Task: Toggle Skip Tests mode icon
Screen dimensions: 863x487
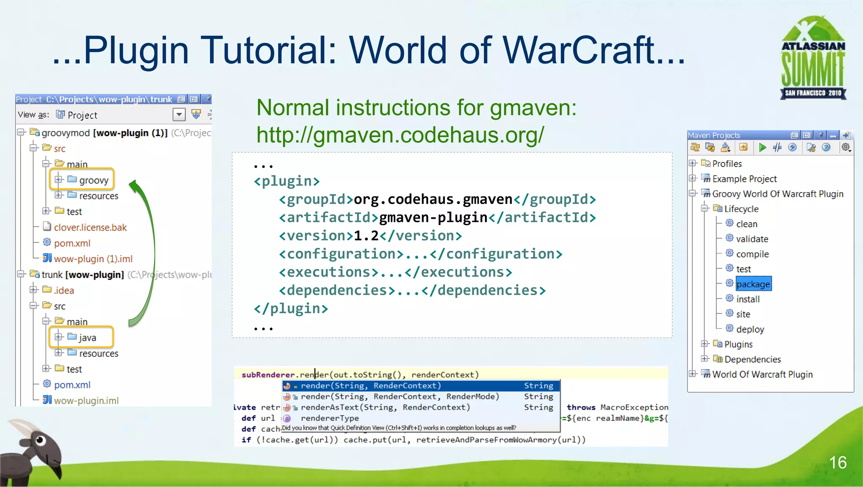Action: (x=792, y=148)
